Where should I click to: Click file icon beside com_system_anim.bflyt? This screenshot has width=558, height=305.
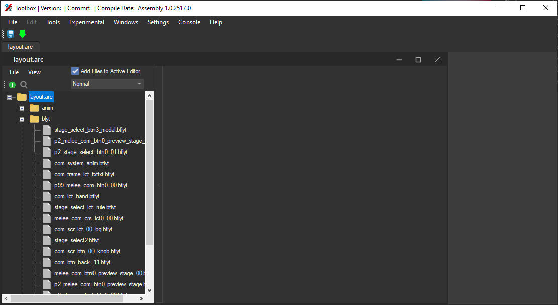[x=47, y=163]
